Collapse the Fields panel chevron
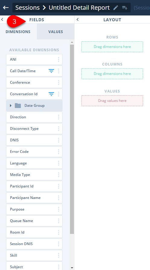This screenshot has width=150, height=270. [2, 19]
